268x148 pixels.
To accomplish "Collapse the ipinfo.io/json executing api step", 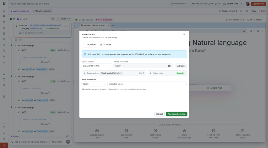I will click(x=16, y=108).
